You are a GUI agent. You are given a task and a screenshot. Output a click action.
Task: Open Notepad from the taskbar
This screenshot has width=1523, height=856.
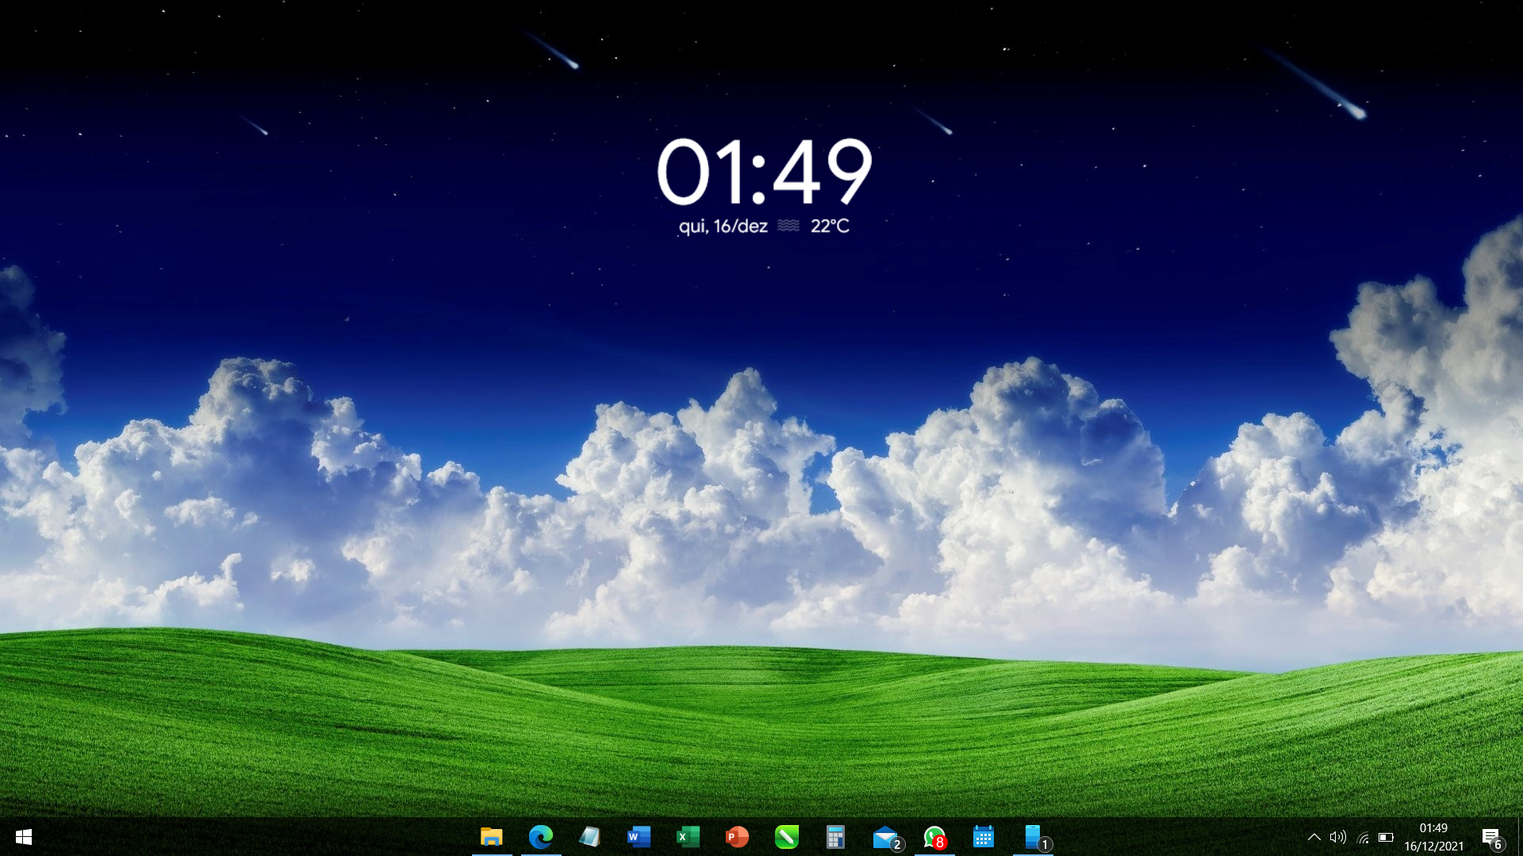point(591,837)
